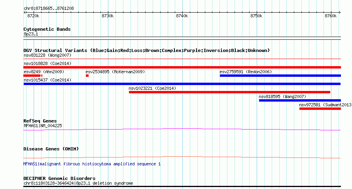The width and height of the screenshot is (352, 189).
Task: Select the 8p23.1 band label
Action: (31, 34)
